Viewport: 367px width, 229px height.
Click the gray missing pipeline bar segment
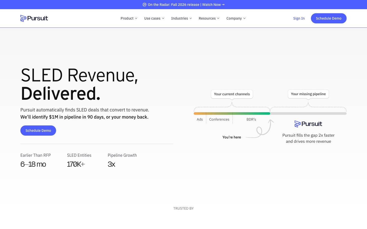pos(308,113)
